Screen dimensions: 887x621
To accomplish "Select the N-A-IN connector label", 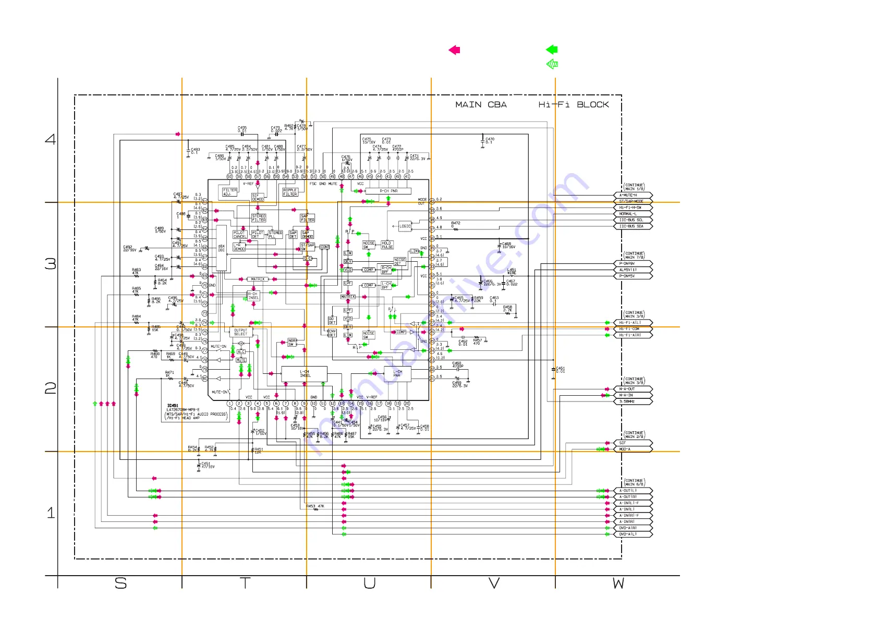I will tap(633, 395).
